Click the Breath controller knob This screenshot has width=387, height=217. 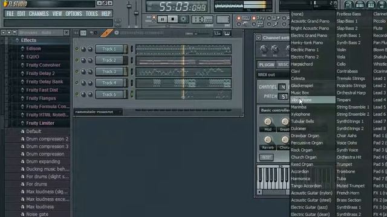(285, 121)
